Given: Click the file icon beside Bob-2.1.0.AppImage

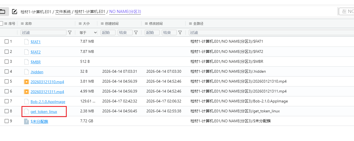Looking at the screenshot, I should coord(26,101).
